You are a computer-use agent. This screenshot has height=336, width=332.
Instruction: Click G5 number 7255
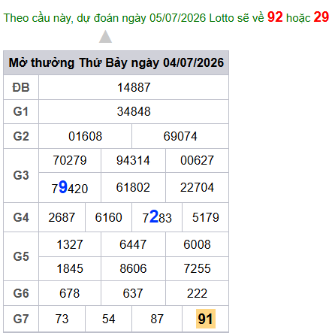(x=198, y=268)
